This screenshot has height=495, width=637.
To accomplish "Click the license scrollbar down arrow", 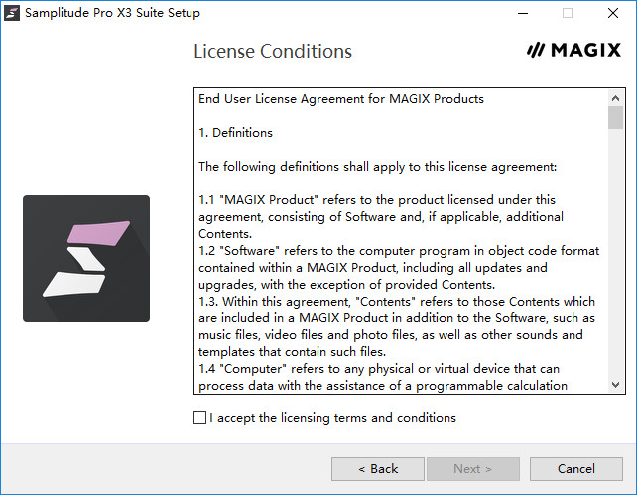I will point(615,385).
